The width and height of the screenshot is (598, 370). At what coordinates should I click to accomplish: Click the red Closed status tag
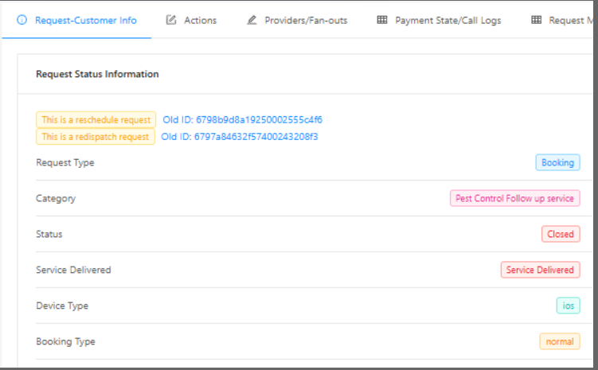click(560, 234)
